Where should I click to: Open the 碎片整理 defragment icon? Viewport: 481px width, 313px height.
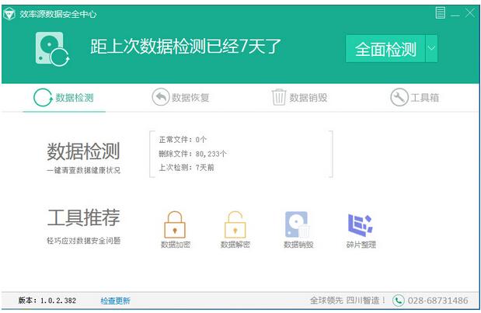pos(361,225)
